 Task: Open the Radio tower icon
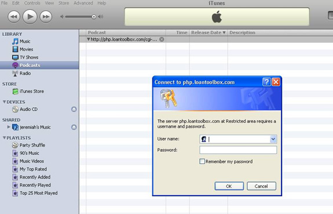[x=15, y=73]
